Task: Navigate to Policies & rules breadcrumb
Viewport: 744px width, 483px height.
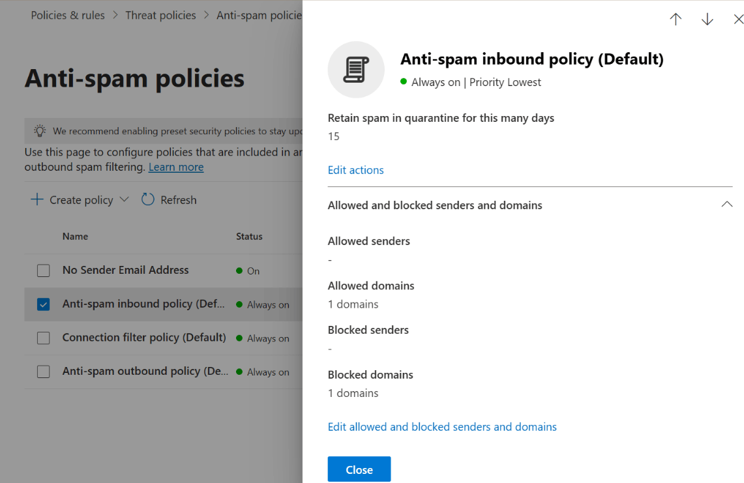Action: pyautogui.click(x=68, y=15)
